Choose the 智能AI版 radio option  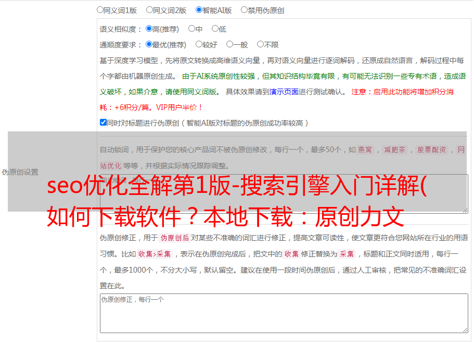199,10
